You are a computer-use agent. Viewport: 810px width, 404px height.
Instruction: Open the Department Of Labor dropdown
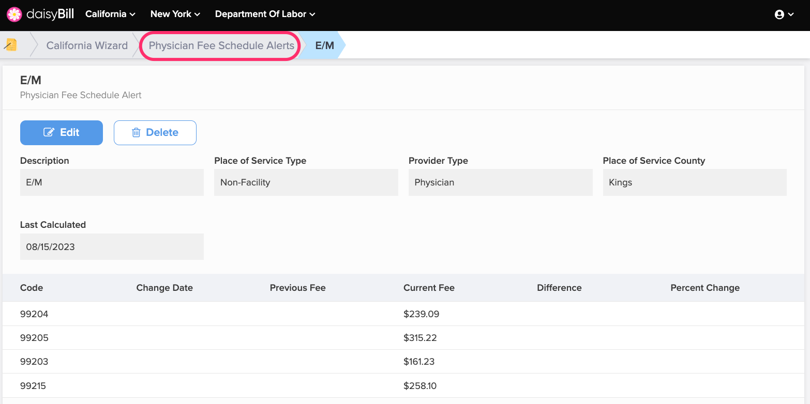tap(265, 14)
